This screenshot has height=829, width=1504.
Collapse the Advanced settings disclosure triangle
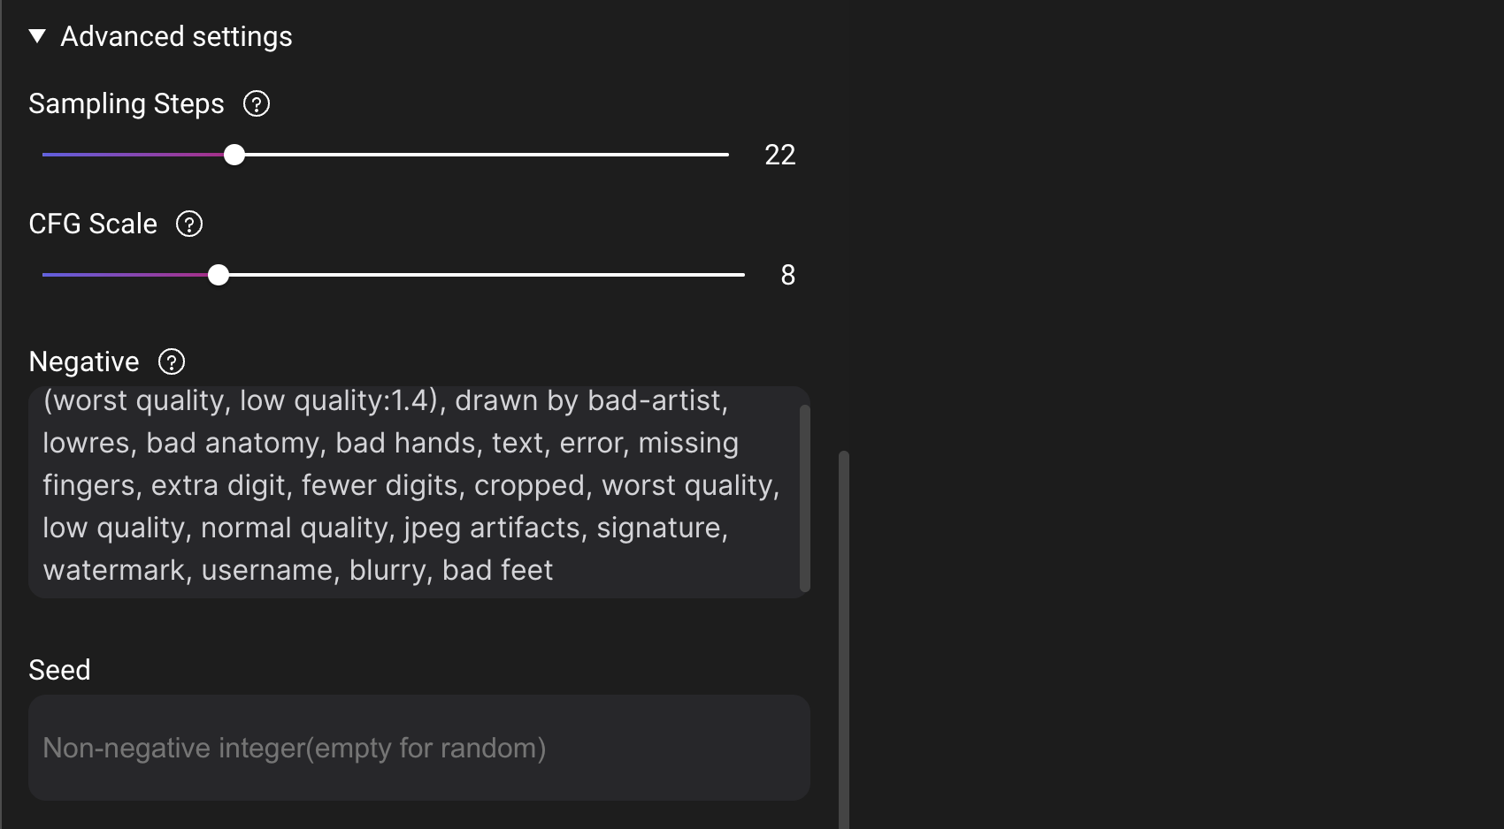click(37, 36)
